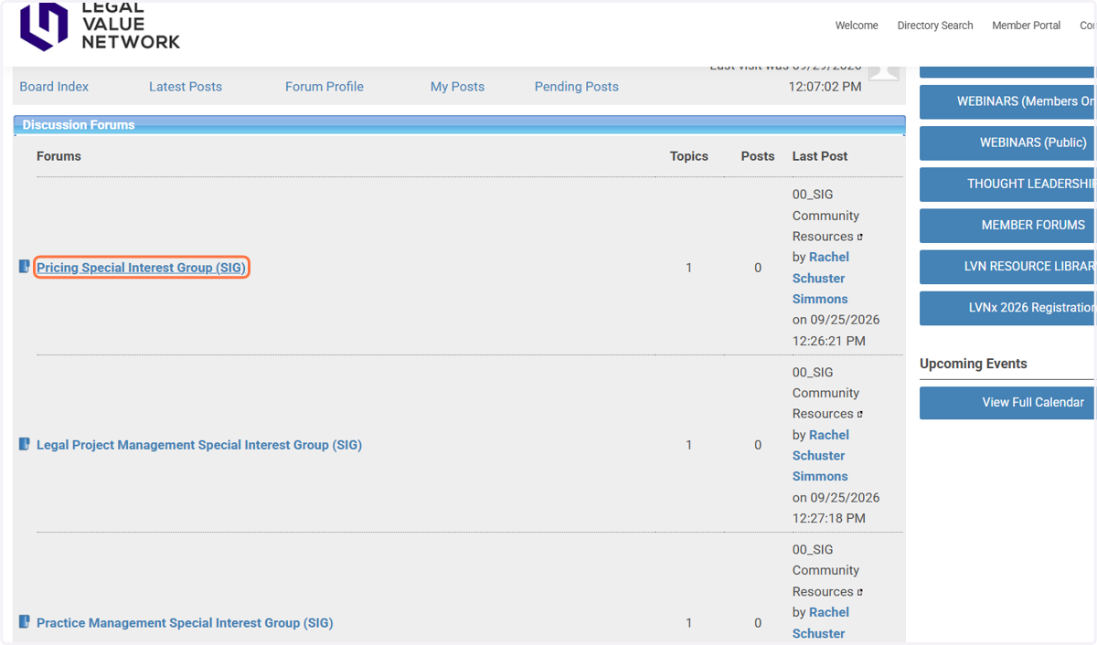Click forum icon beside Practice Management SIG
The image size is (1097, 645).
coord(25,622)
